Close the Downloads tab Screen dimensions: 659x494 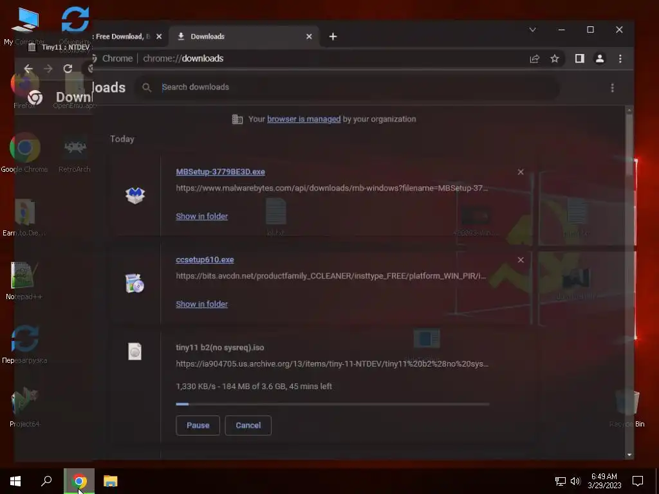[x=310, y=37]
